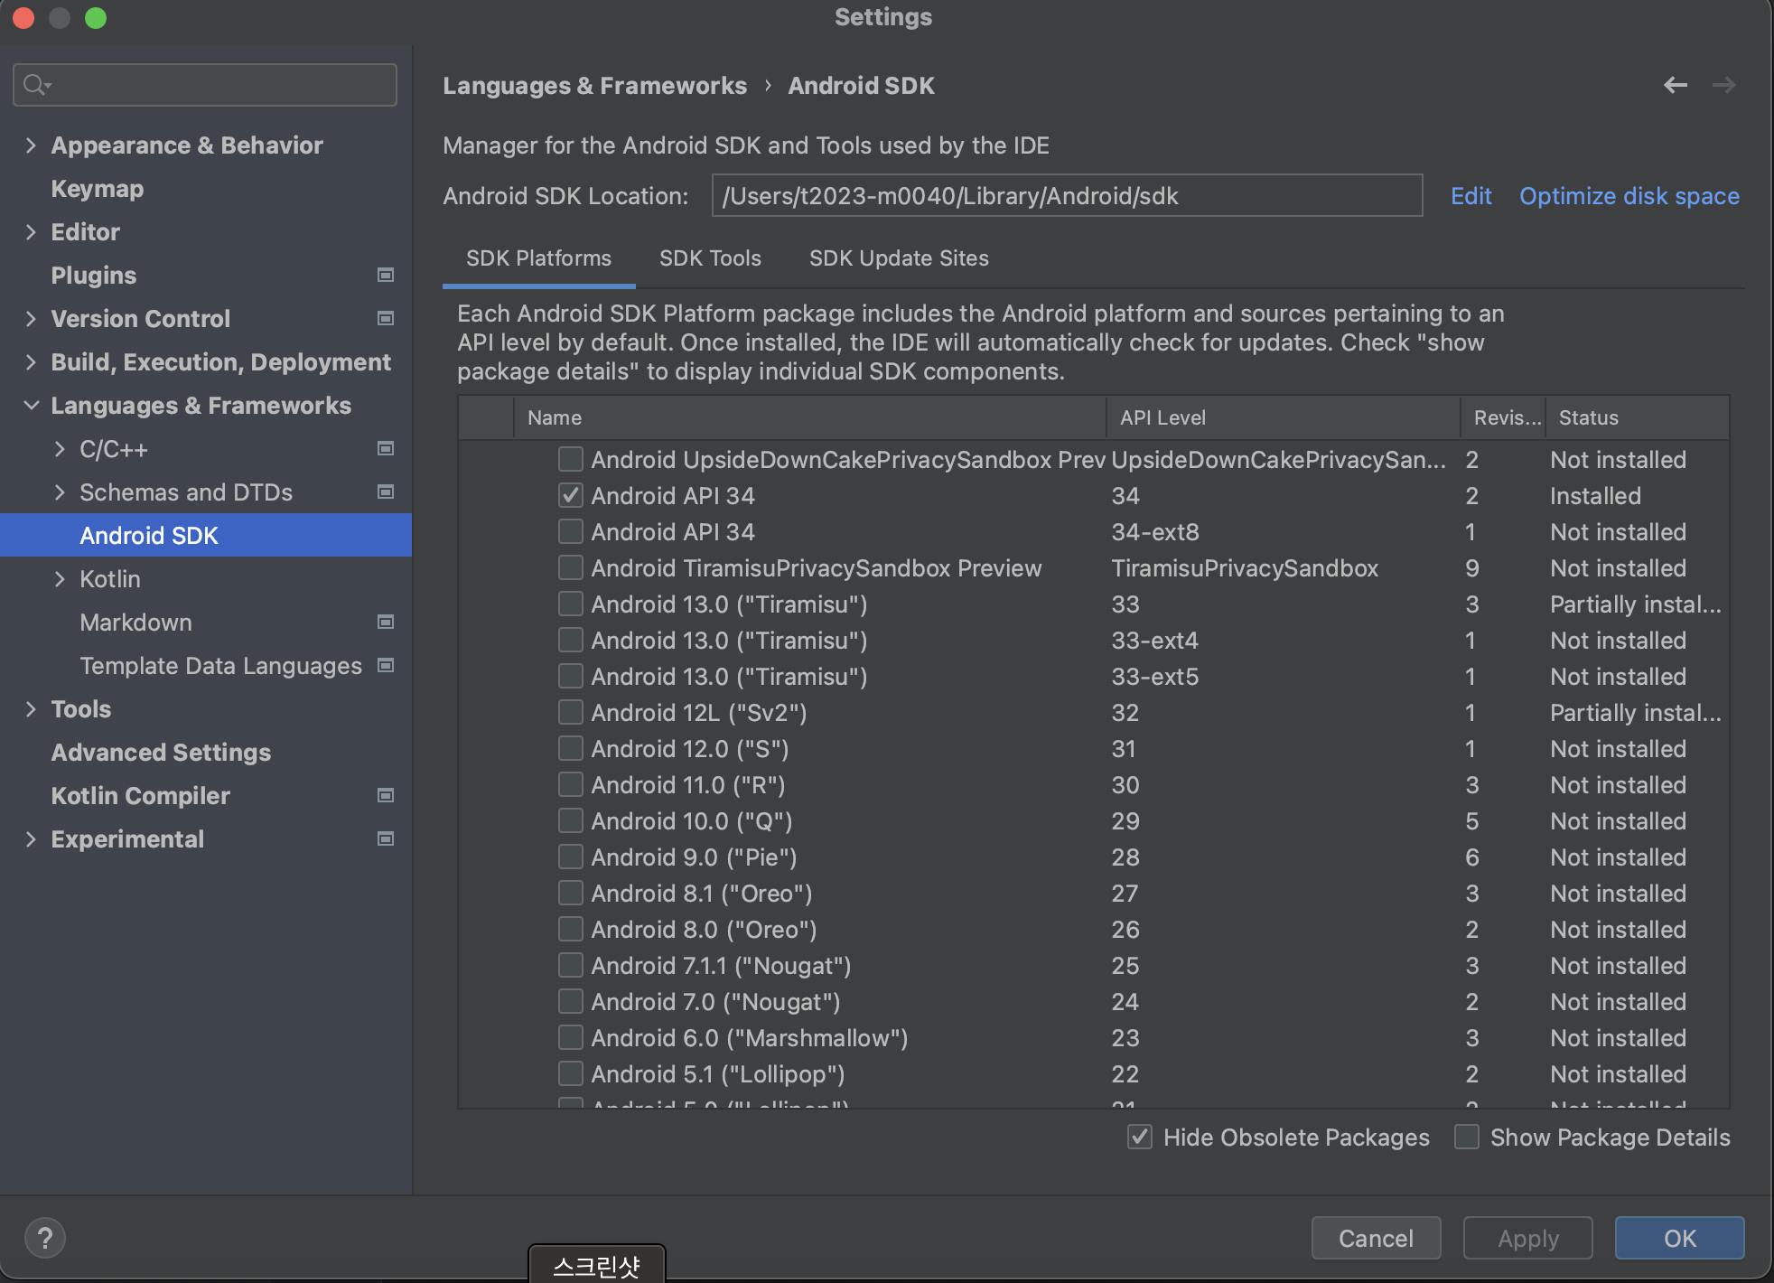Select the Android SDK tree item
The height and width of the screenshot is (1283, 1774).
click(x=206, y=535)
